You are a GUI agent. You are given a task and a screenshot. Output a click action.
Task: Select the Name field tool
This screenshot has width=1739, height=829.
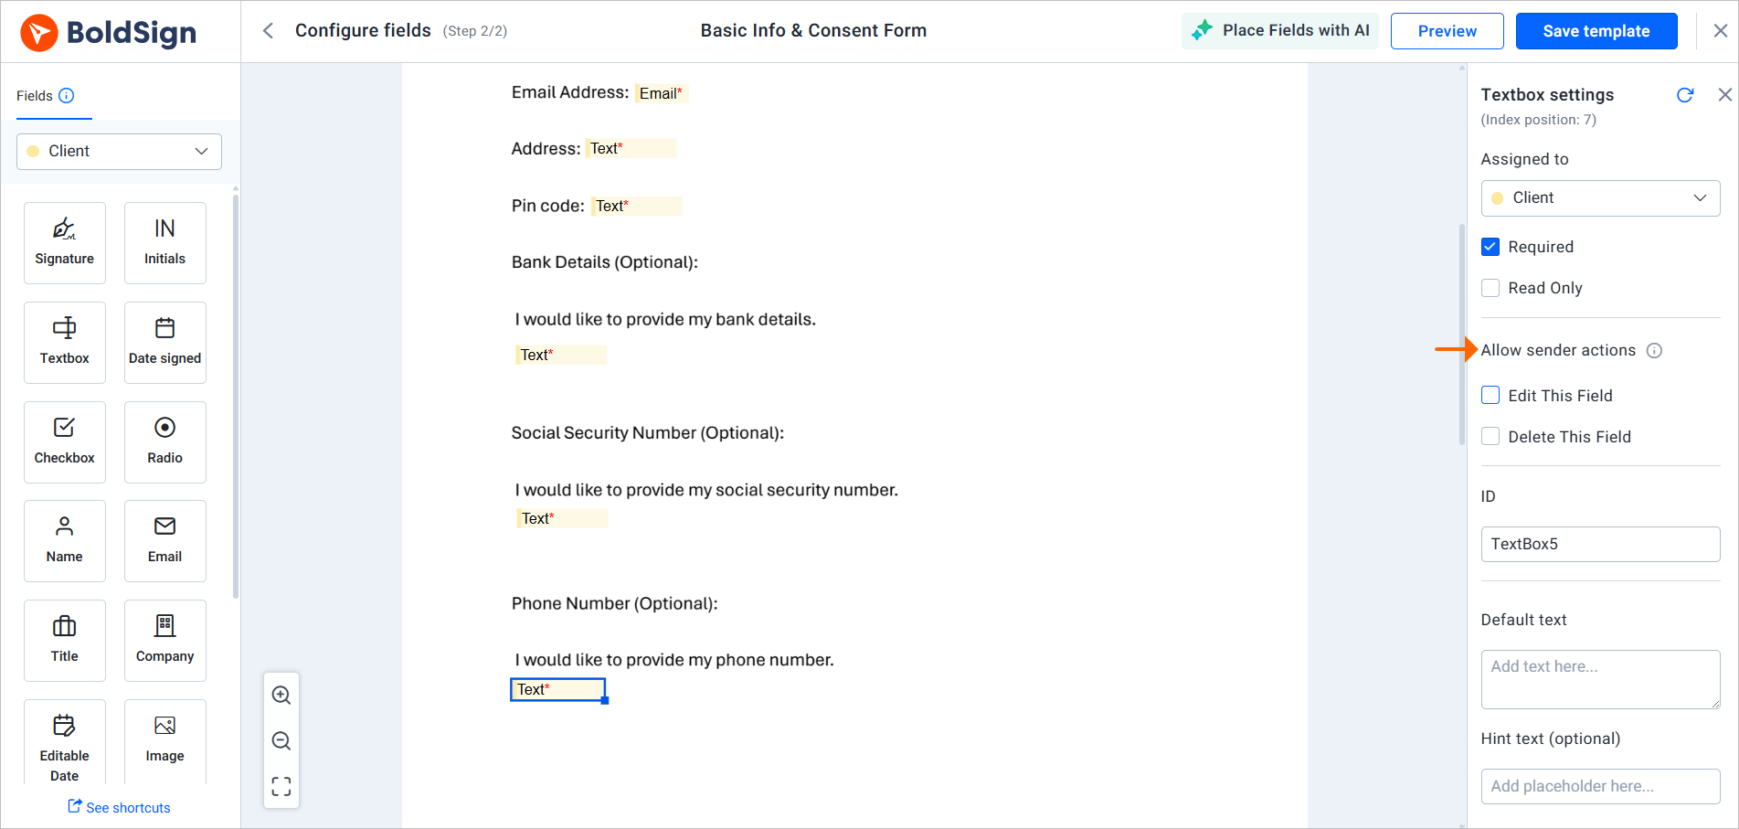click(65, 541)
